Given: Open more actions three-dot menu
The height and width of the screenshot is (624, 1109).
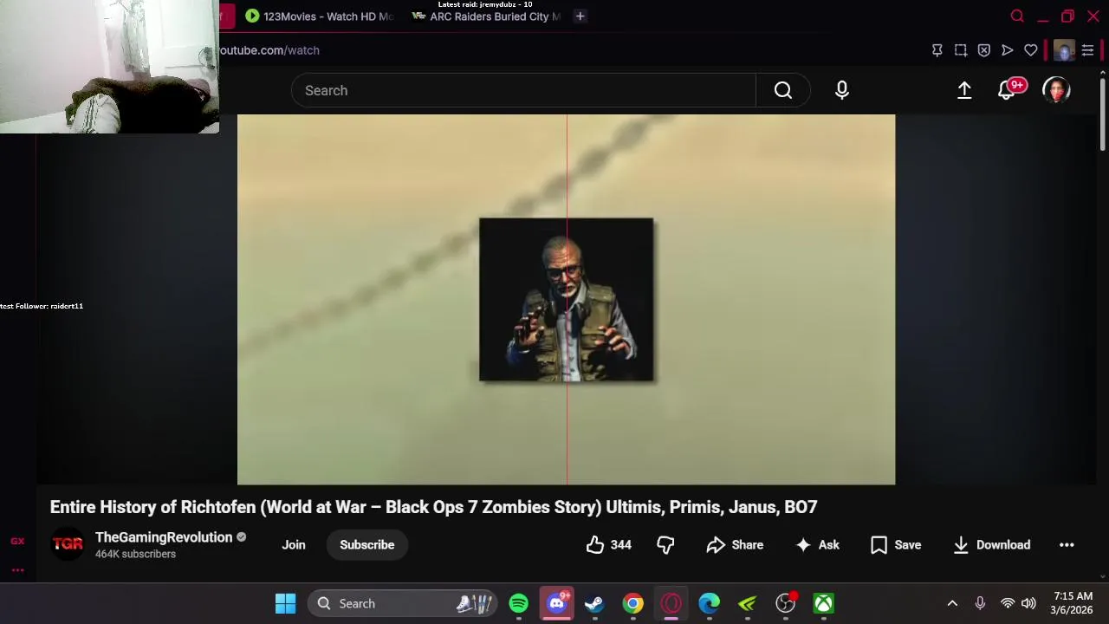Looking at the screenshot, I should coord(1067,545).
